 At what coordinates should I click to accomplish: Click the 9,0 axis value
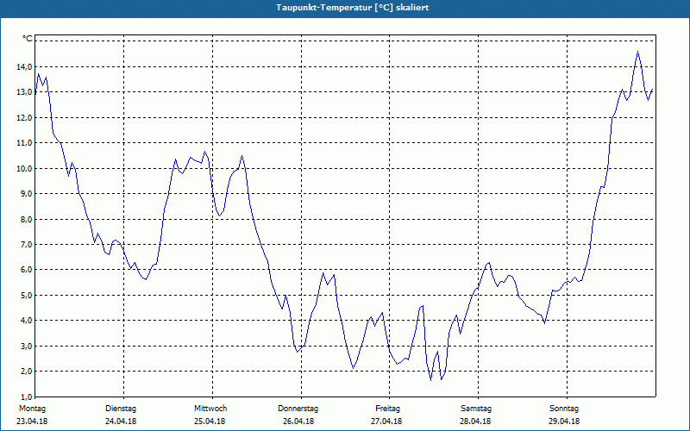pyautogui.click(x=26, y=193)
